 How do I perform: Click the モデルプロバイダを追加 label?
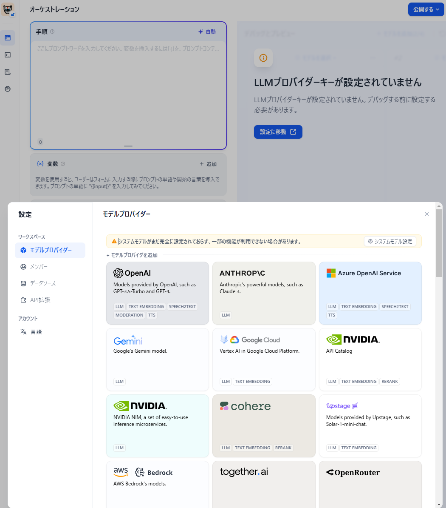click(132, 255)
